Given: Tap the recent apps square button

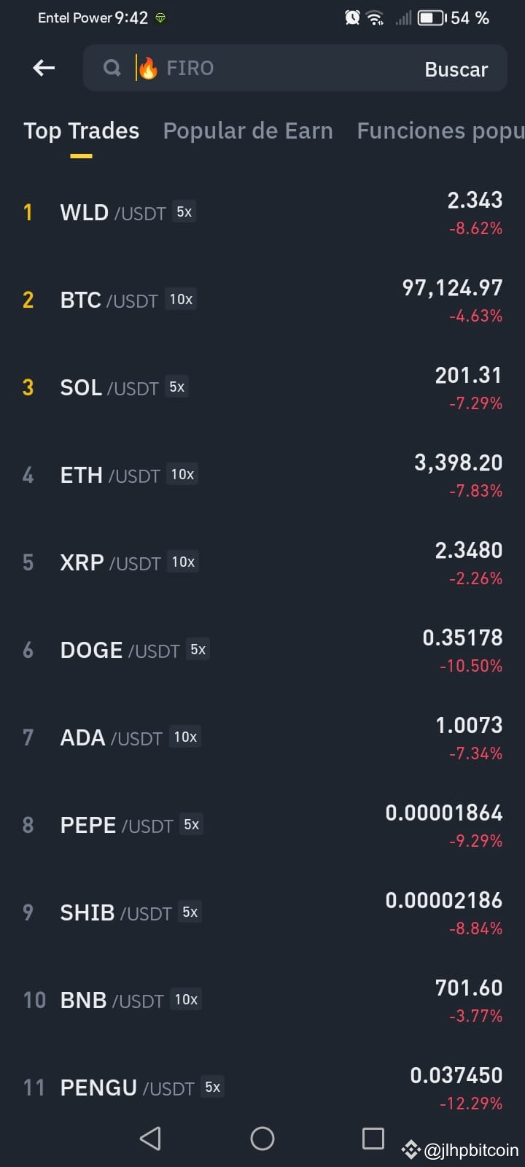Looking at the screenshot, I should (373, 1138).
